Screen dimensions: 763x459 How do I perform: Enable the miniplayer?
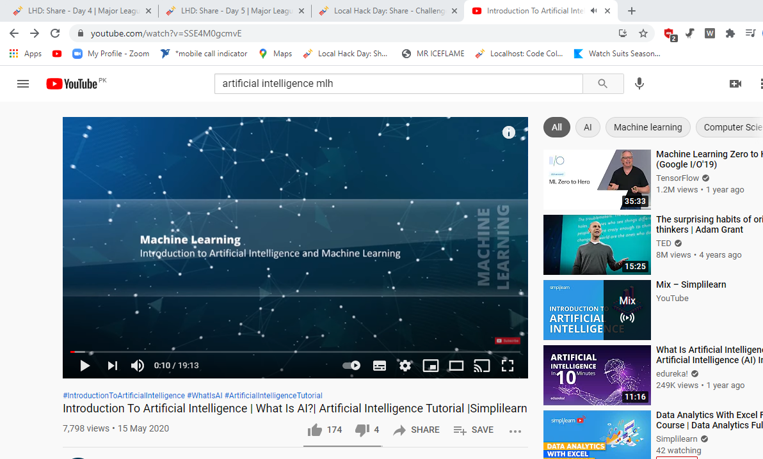[431, 366]
